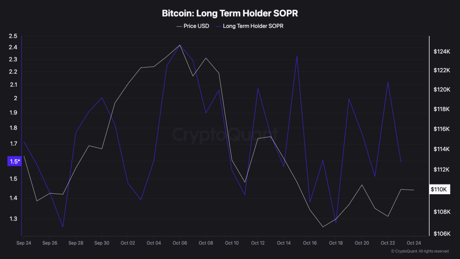
Task: Click the white line swatch beside Price USD
Action: tap(180, 26)
